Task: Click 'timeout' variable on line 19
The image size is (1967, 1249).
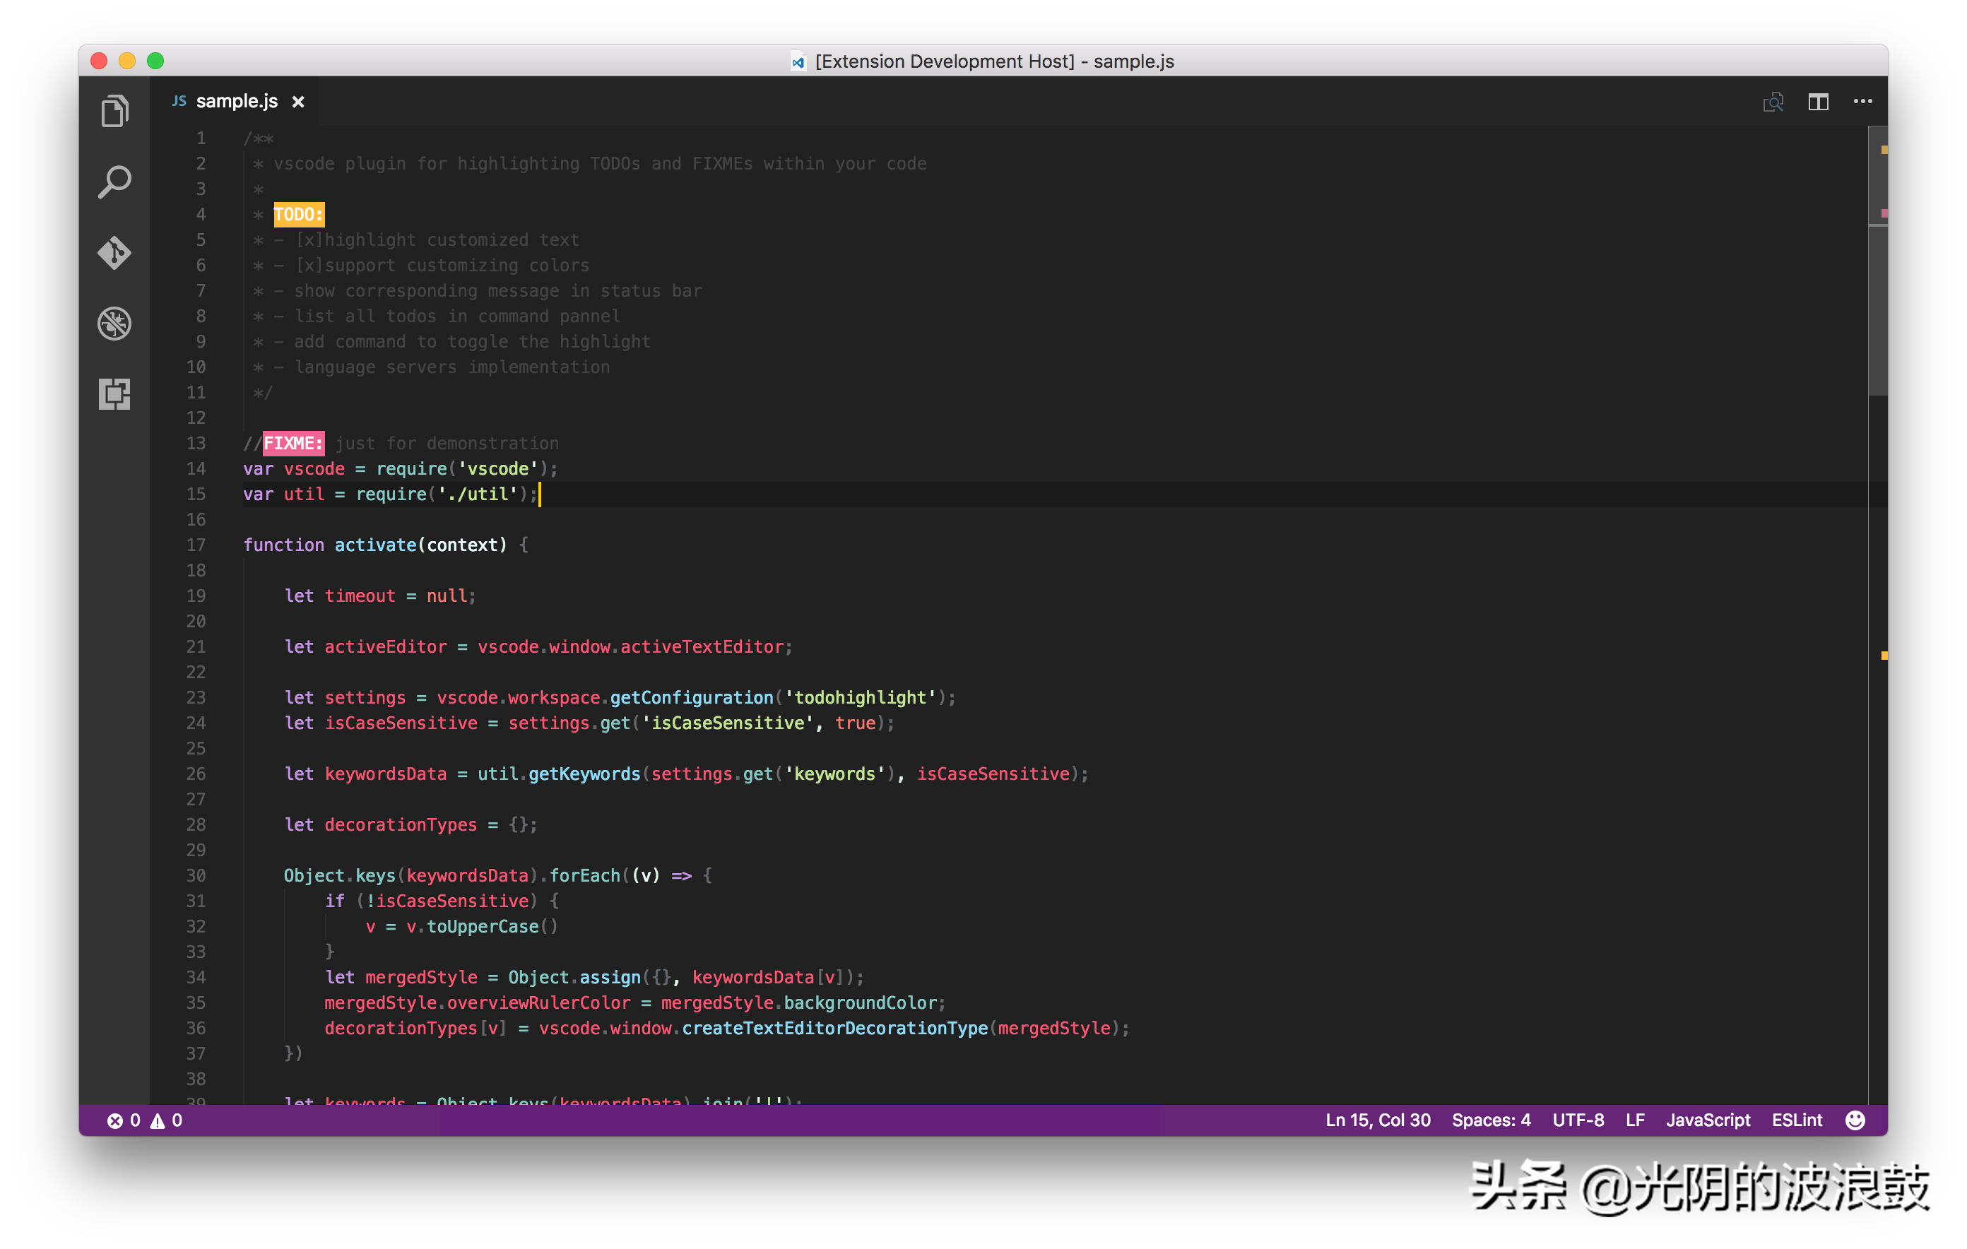Action: tap(360, 596)
